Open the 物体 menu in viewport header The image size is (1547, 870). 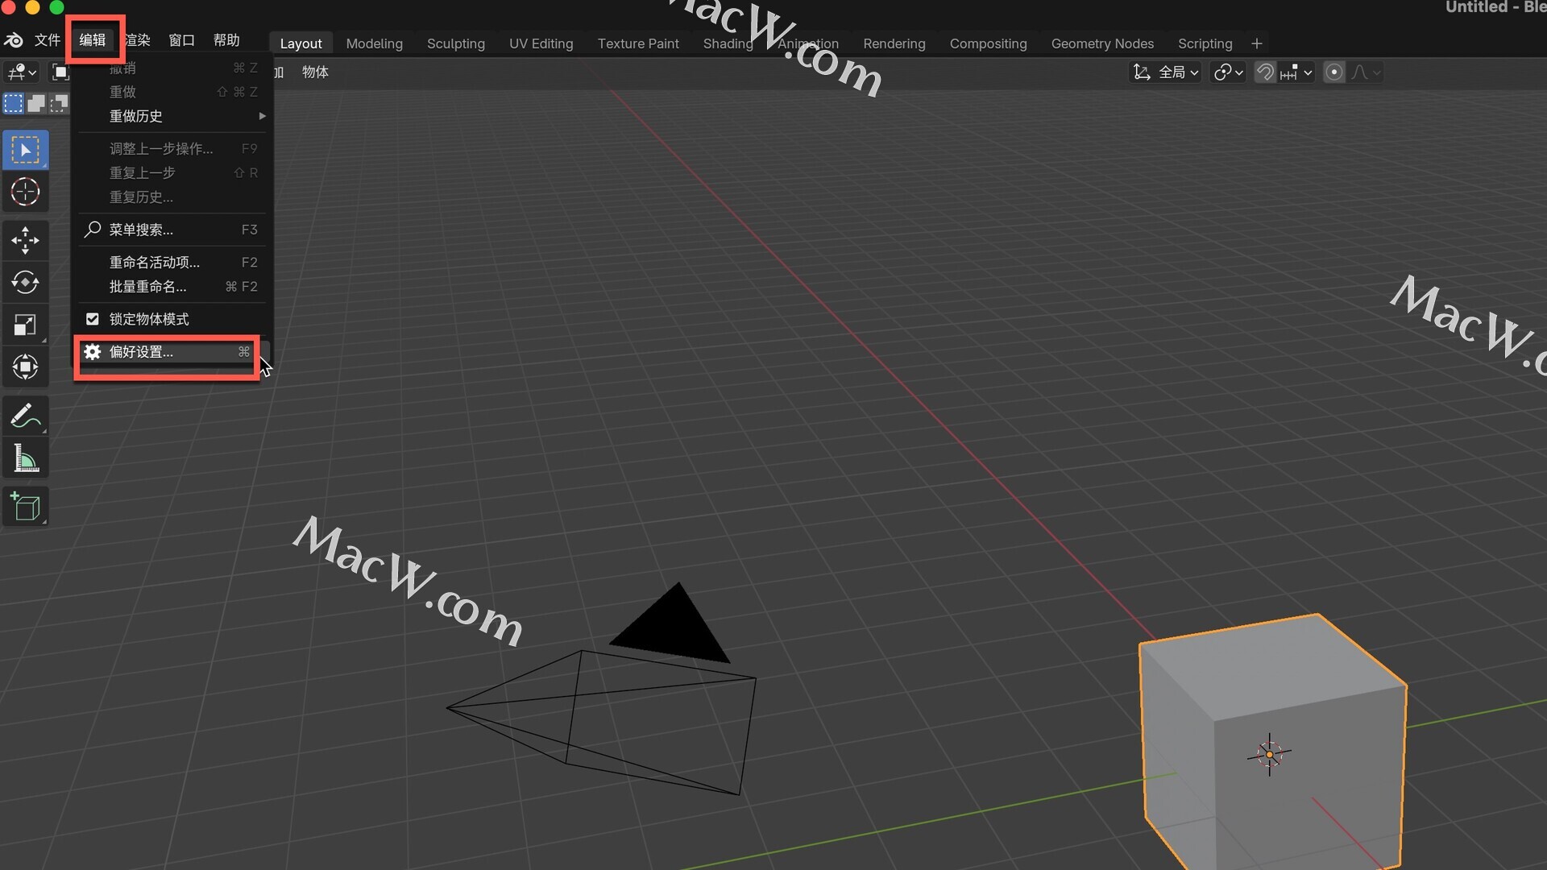tap(315, 72)
